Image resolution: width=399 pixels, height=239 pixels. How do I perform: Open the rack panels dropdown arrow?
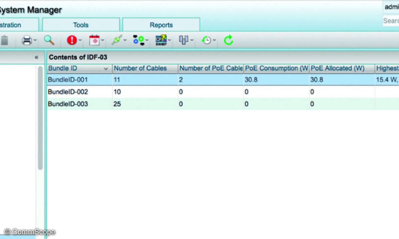coord(192,41)
